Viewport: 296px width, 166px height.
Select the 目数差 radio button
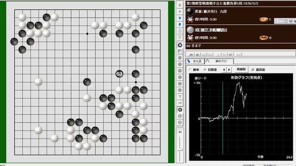[x=205, y=70]
